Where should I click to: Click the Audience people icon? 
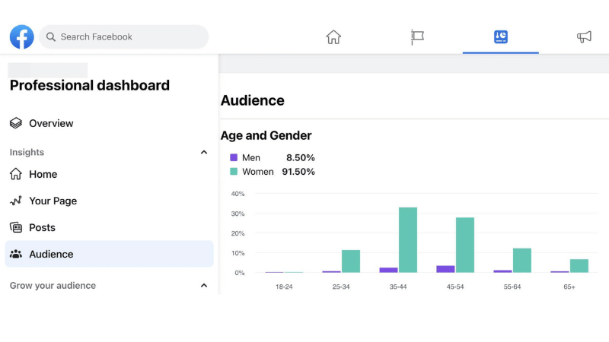pyautogui.click(x=16, y=254)
